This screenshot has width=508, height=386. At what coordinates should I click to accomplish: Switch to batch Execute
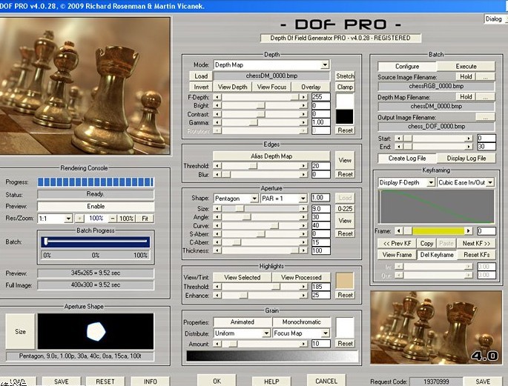click(466, 67)
